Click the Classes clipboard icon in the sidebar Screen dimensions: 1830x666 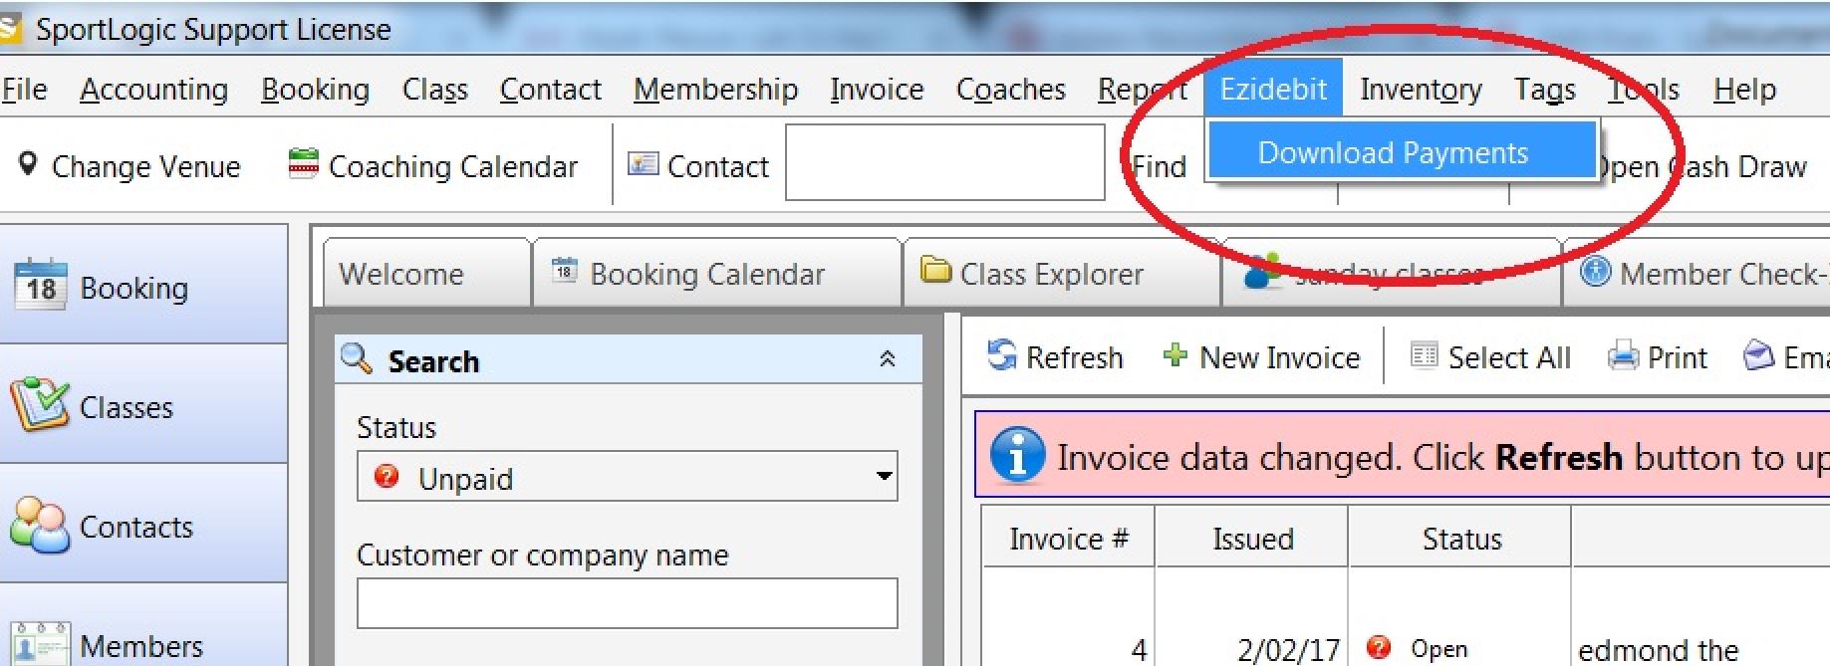coord(40,403)
